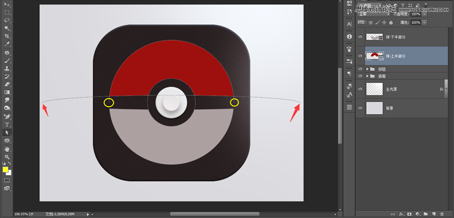This screenshot has height=218, width=454.
Task: Toggle lock all padlock icon
Action: 391,22
